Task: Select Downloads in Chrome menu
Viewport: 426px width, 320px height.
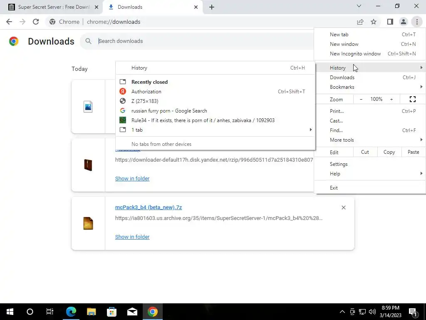Action: (x=370, y=77)
